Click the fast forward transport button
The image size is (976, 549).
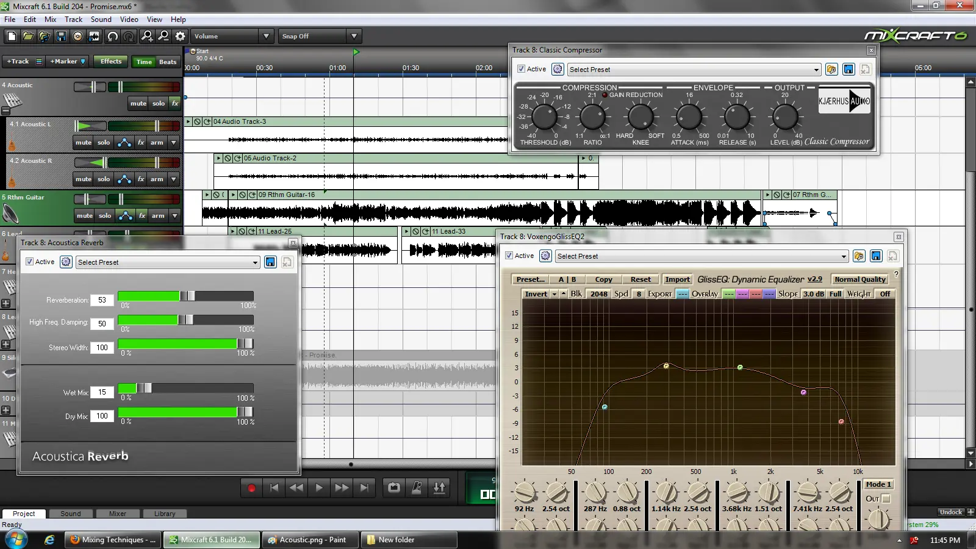click(x=342, y=488)
